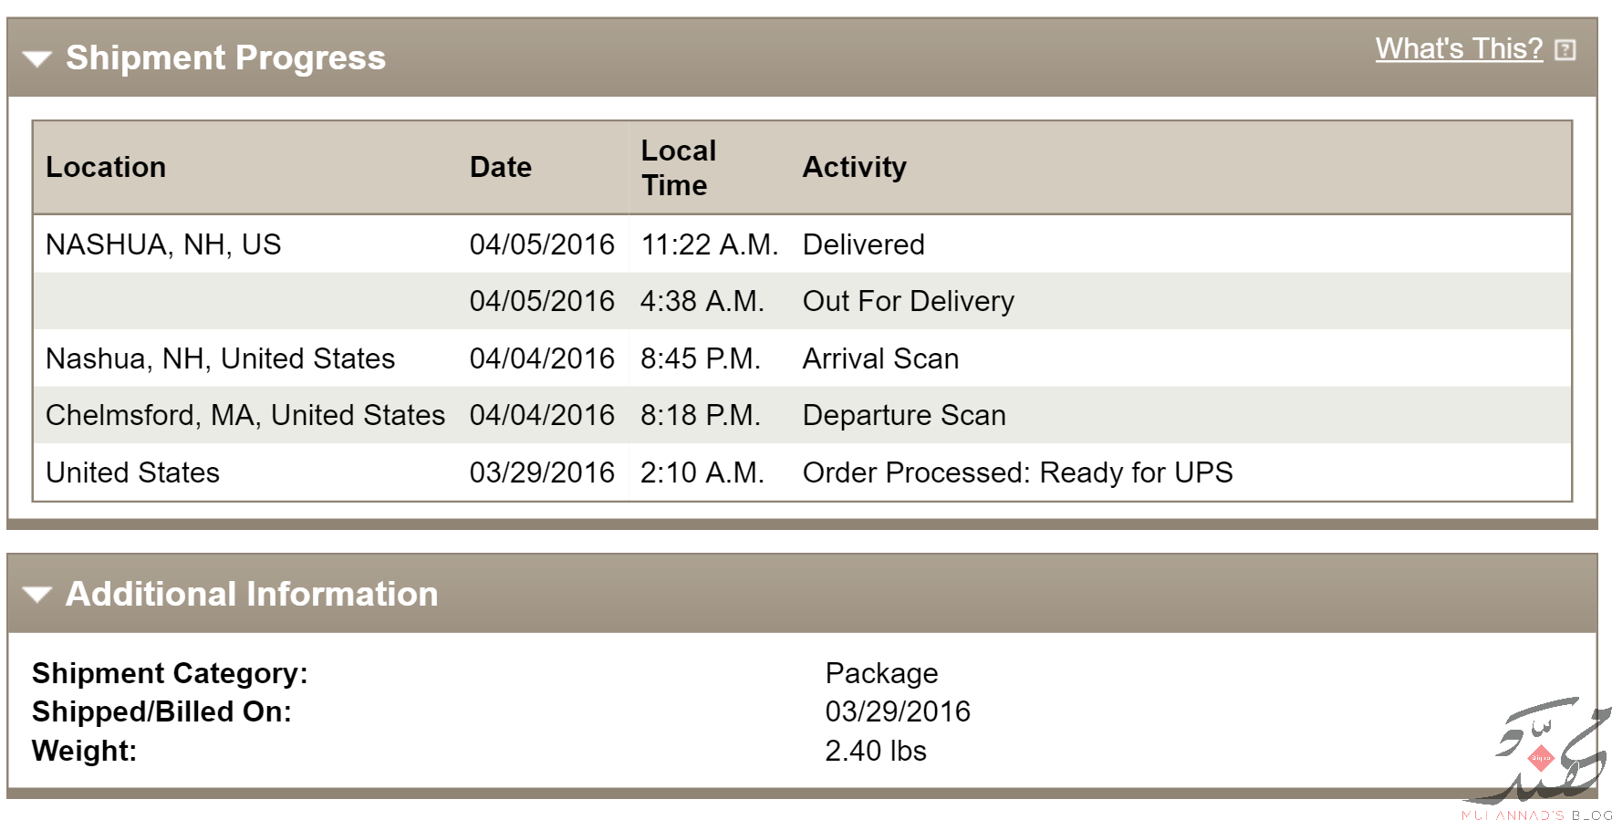Select the Additional Information header title
Viewport: 1612px width, 820px height.
[x=252, y=594]
